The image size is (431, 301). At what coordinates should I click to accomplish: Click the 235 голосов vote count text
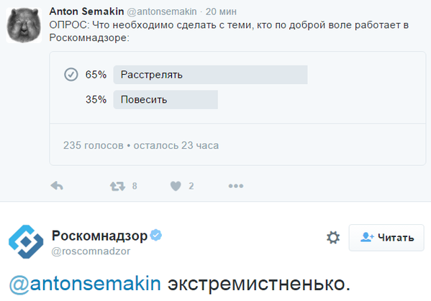94,145
